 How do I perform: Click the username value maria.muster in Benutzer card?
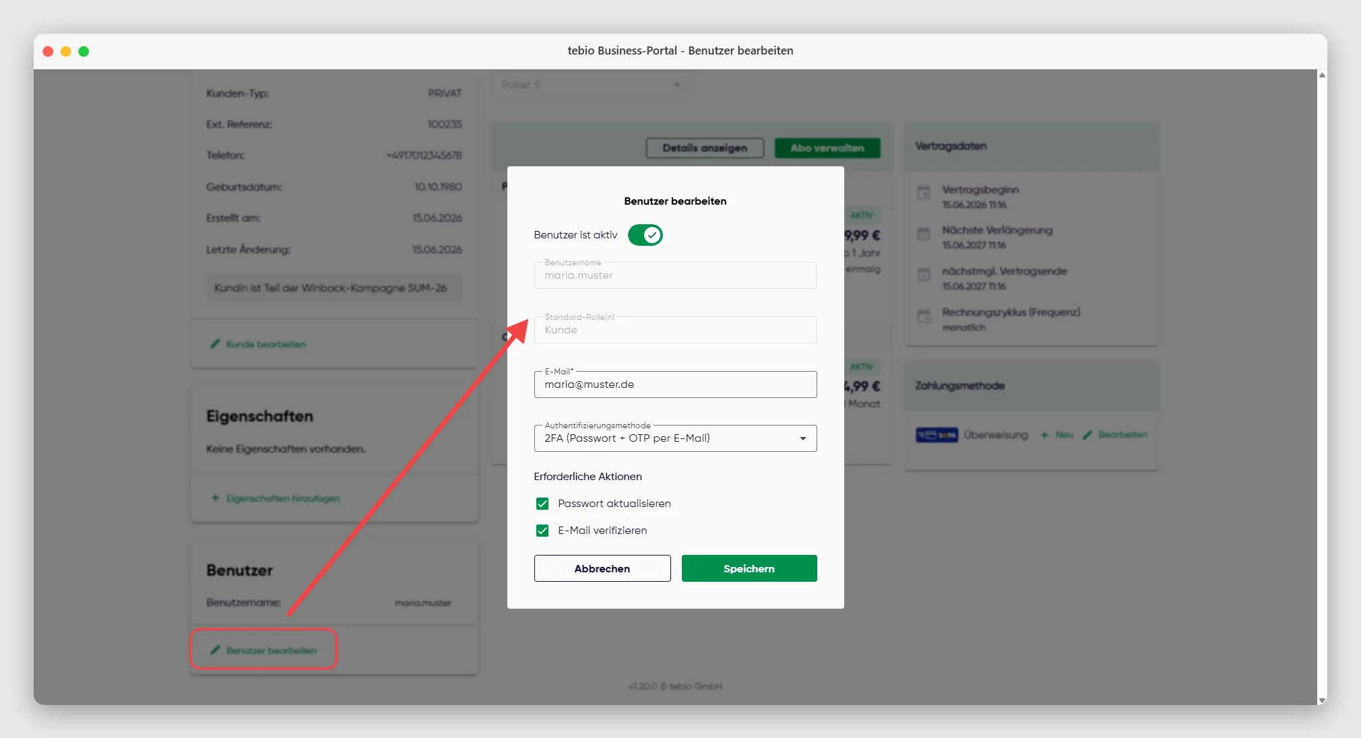click(422, 603)
